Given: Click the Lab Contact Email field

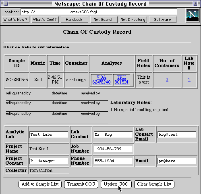Looking at the screenshot, I should (x=177, y=135).
